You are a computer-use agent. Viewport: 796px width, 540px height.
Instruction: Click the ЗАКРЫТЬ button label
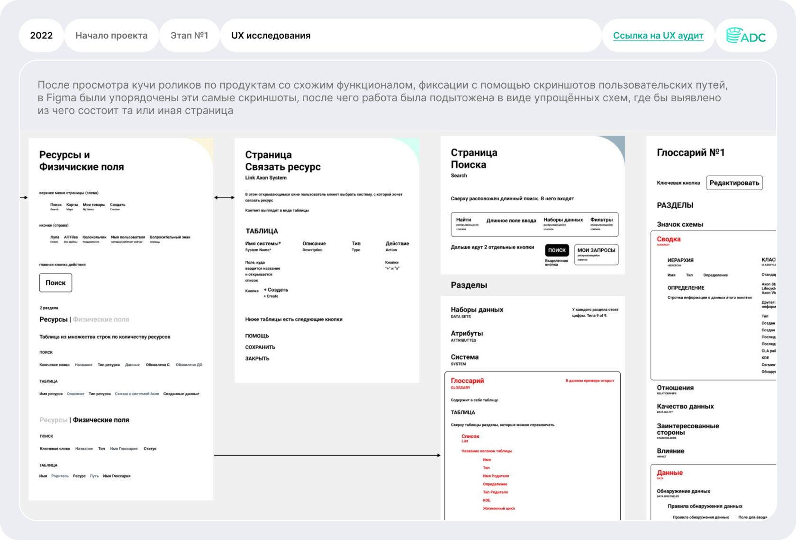[257, 359]
